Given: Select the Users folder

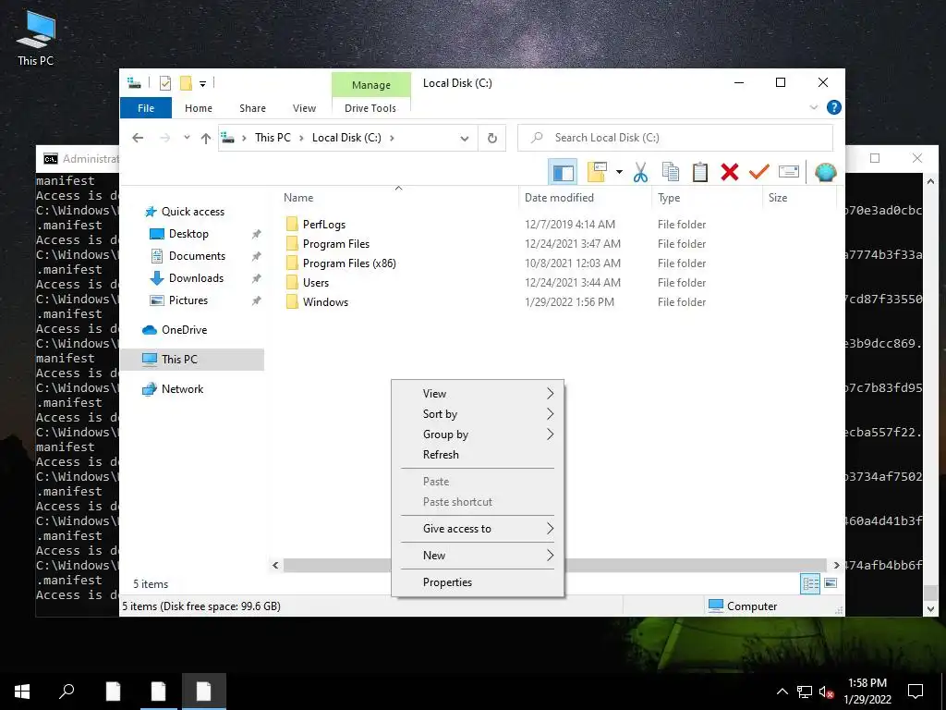Looking at the screenshot, I should point(316,283).
